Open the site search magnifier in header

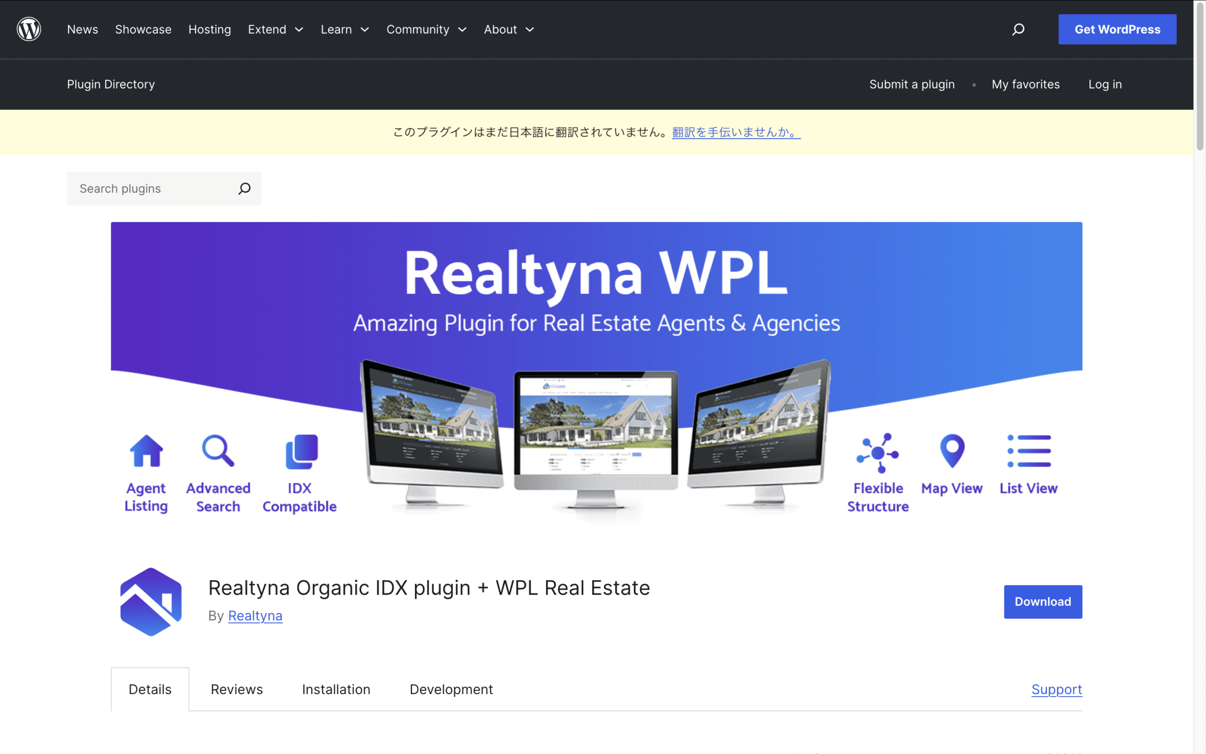click(x=1018, y=29)
